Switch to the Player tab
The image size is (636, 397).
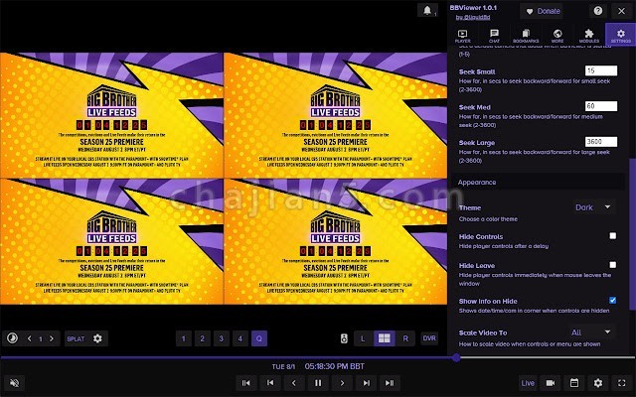[462, 36]
